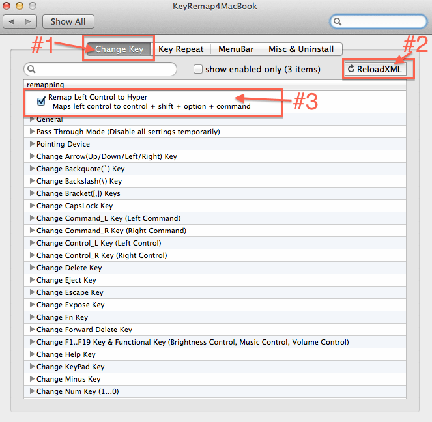Expand Change Fn Key options
Viewport: 432px width, 422px height.
coord(31,317)
